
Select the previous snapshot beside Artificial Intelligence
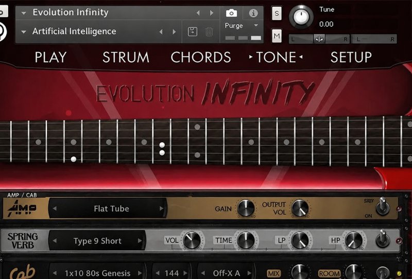(161, 32)
